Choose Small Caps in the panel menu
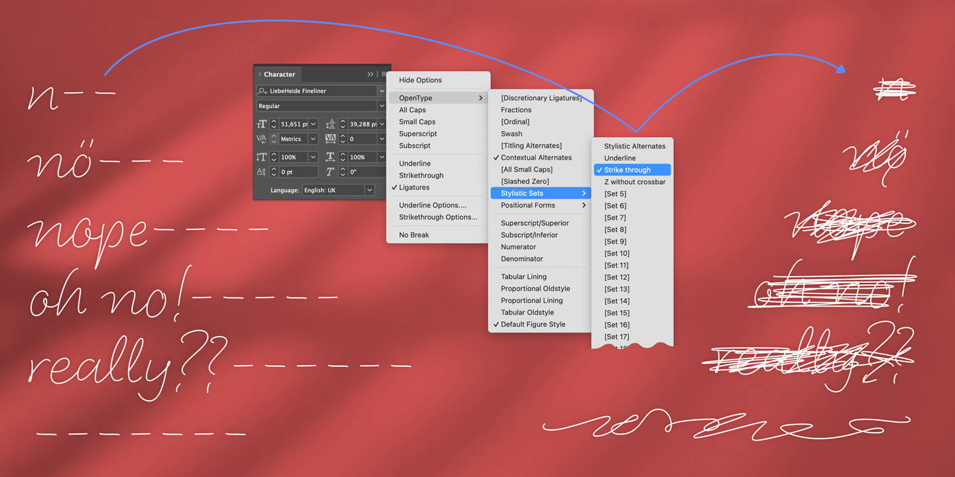The height and width of the screenshot is (477, 955). pyautogui.click(x=417, y=122)
